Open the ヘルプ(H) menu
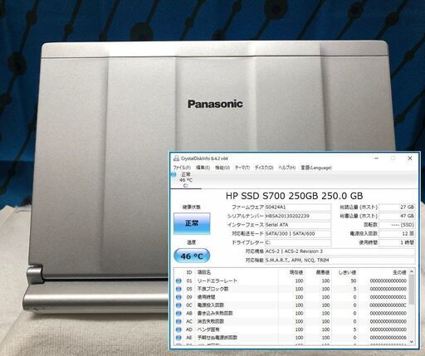 287,168
